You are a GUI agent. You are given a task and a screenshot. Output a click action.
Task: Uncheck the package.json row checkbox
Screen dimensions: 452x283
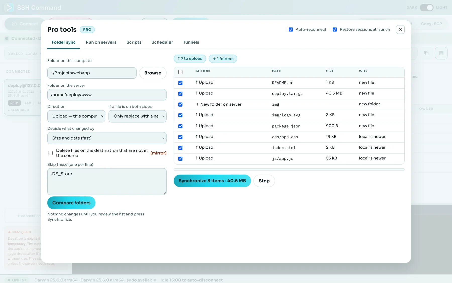180,126
